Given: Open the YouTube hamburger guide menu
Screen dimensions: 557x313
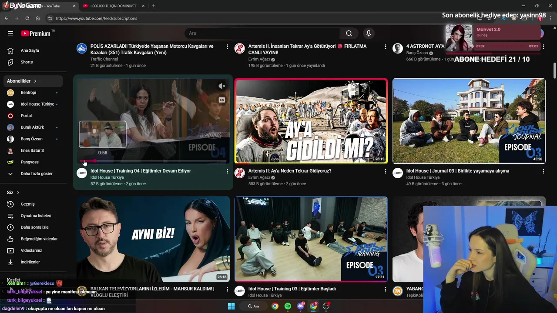Looking at the screenshot, I should coord(10,33).
